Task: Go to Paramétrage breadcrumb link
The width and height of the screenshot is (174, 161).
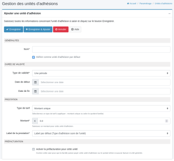Action: click(145, 3)
